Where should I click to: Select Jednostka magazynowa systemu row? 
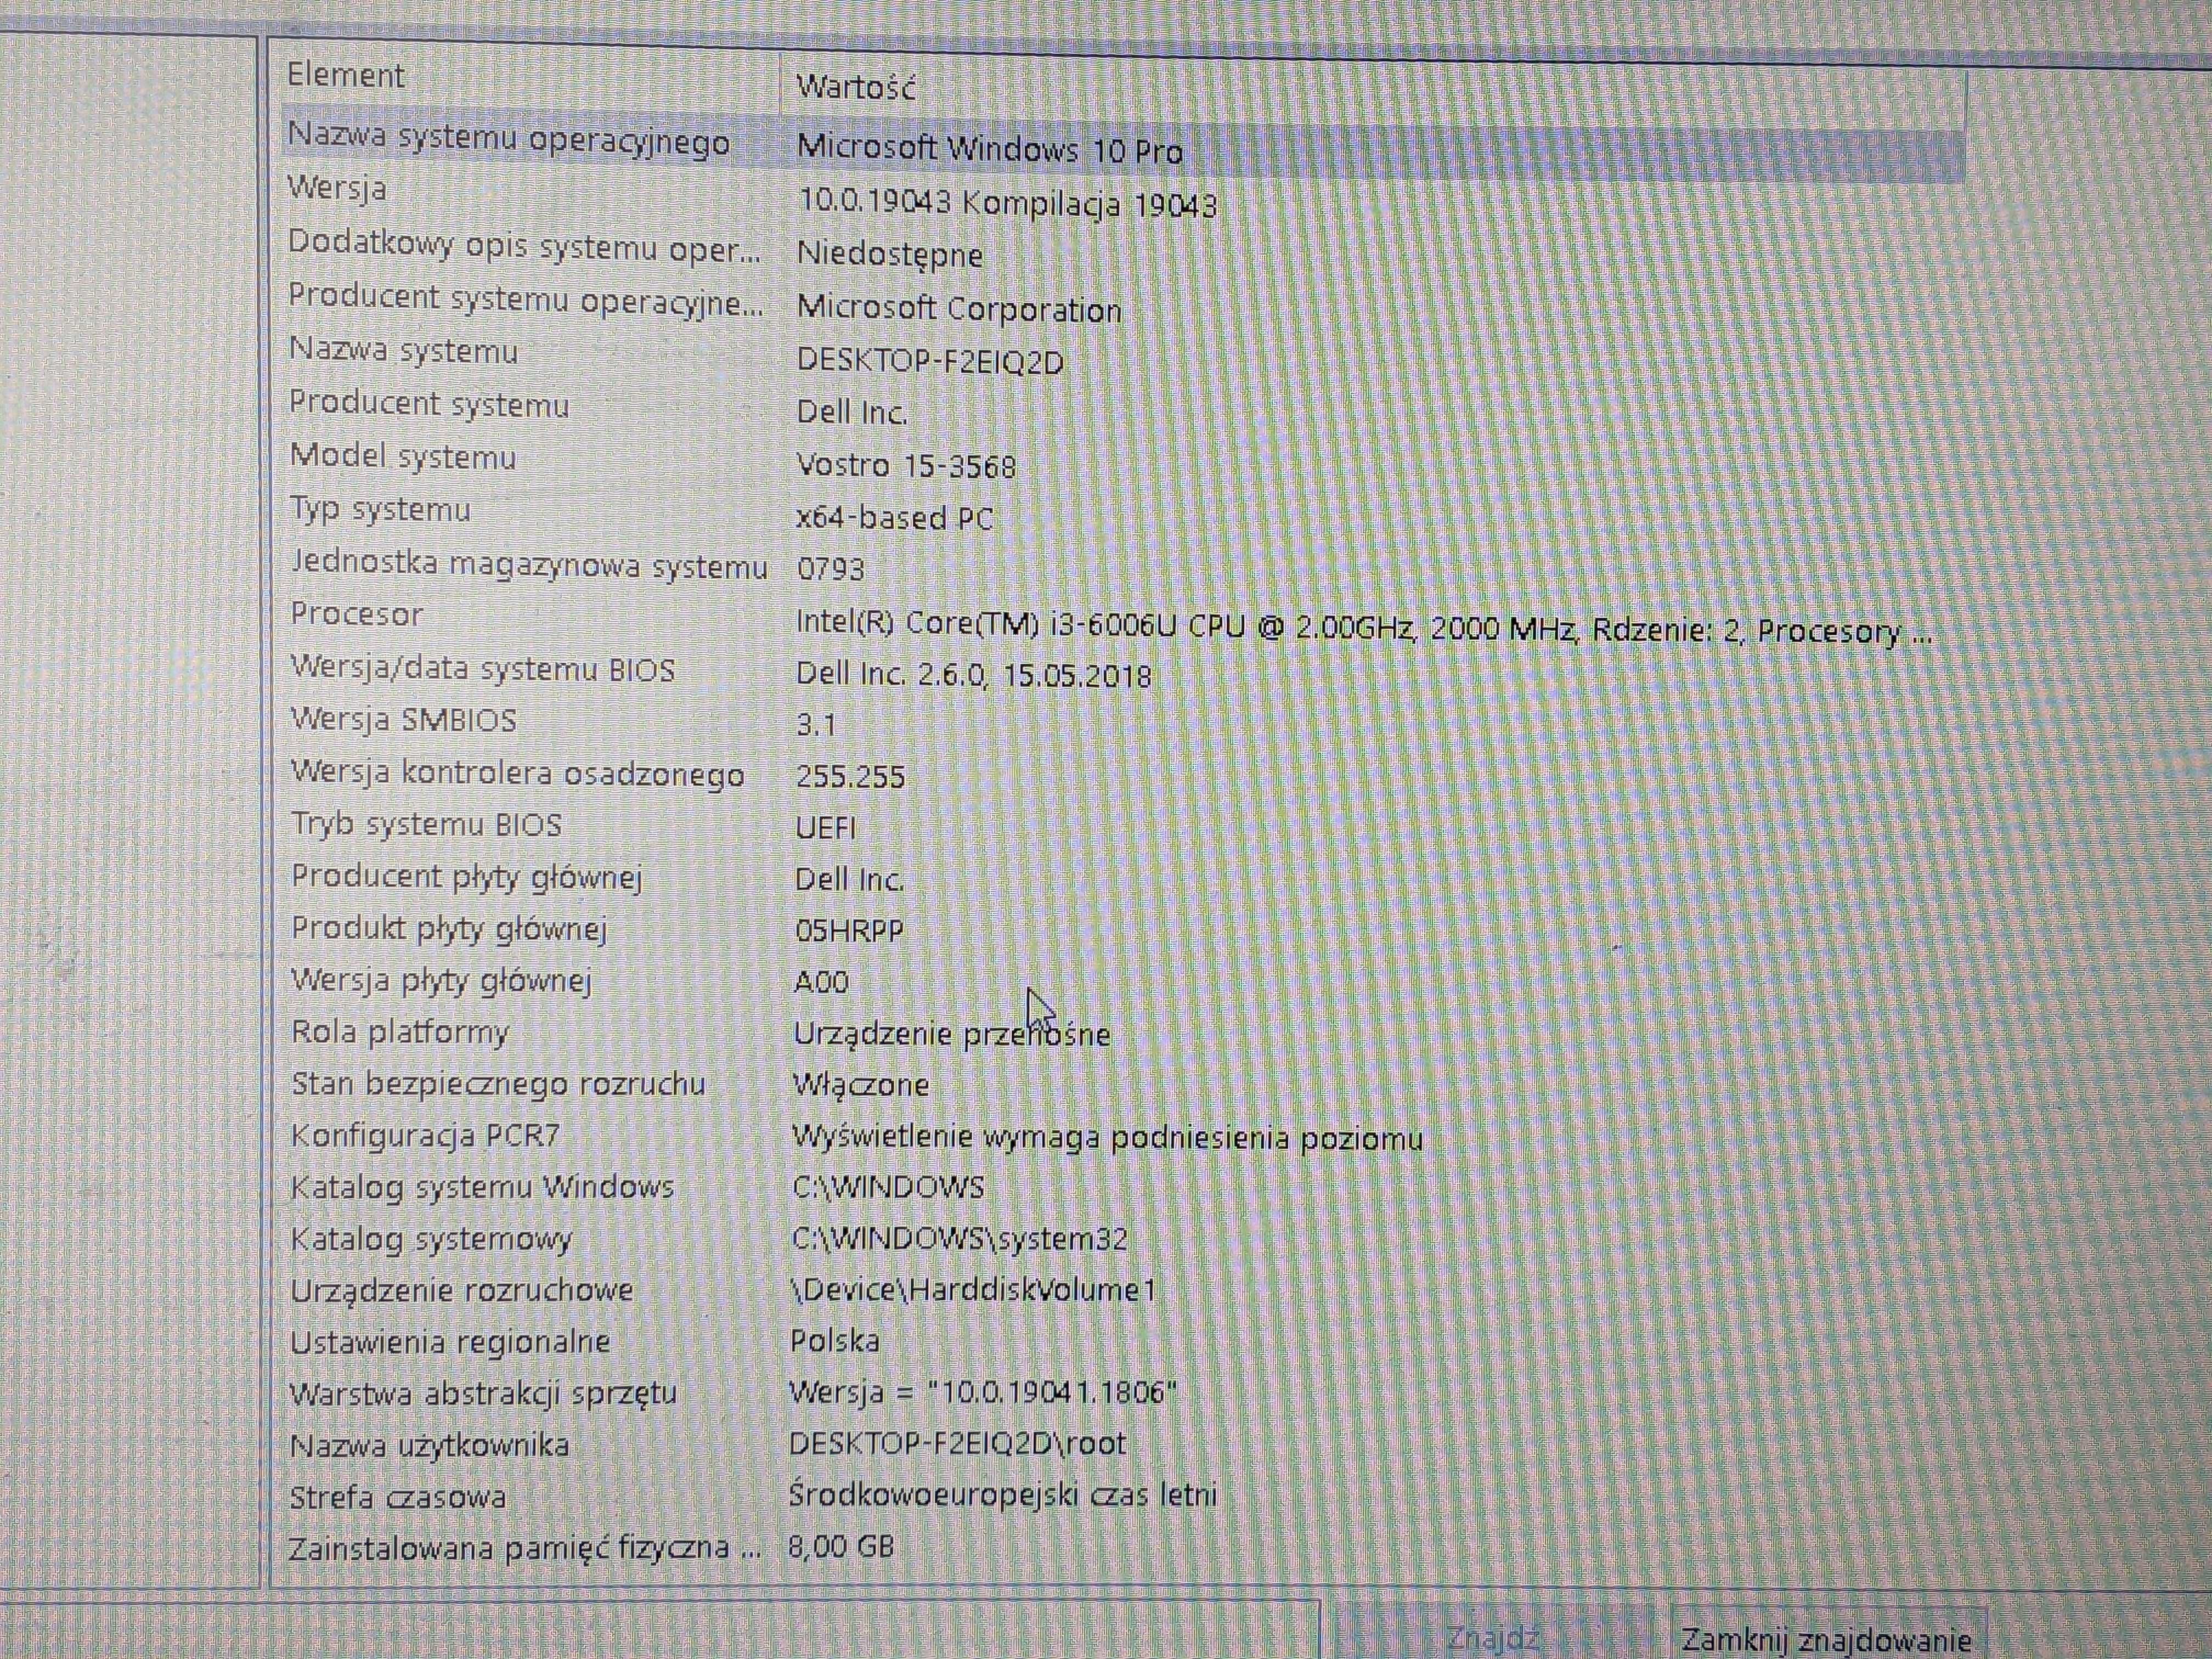coord(529,565)
